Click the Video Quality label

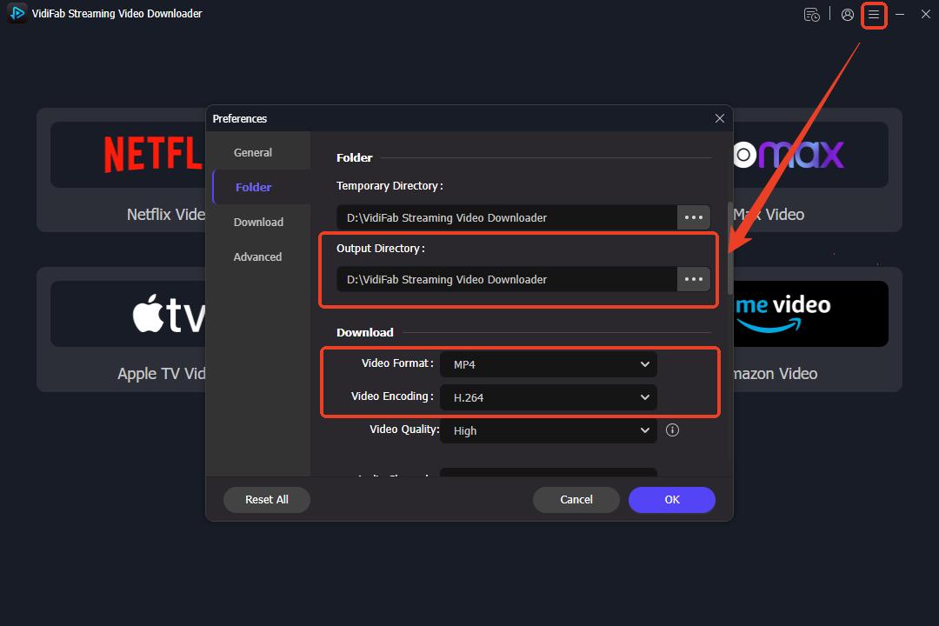404,429
